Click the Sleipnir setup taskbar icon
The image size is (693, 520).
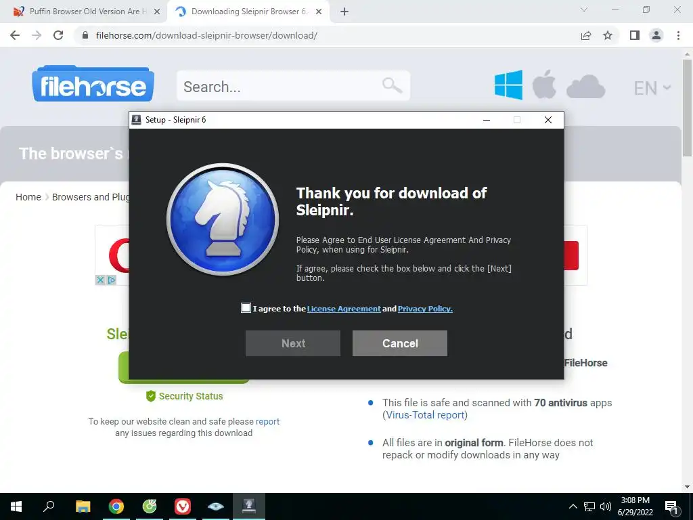249,506
